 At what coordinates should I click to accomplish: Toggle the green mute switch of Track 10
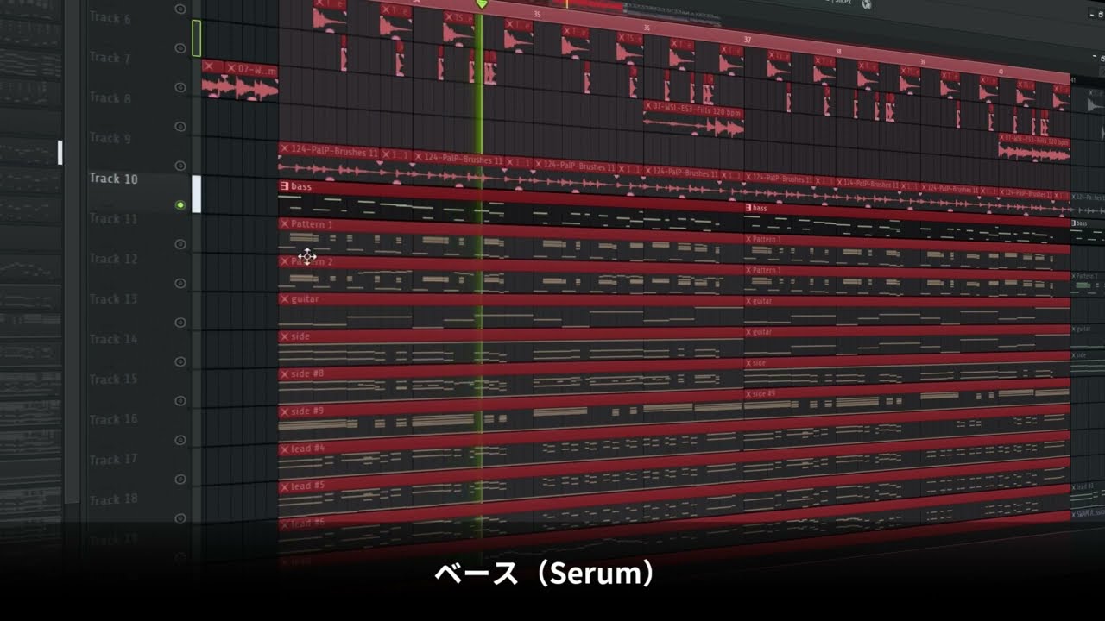tap(180, 205)
